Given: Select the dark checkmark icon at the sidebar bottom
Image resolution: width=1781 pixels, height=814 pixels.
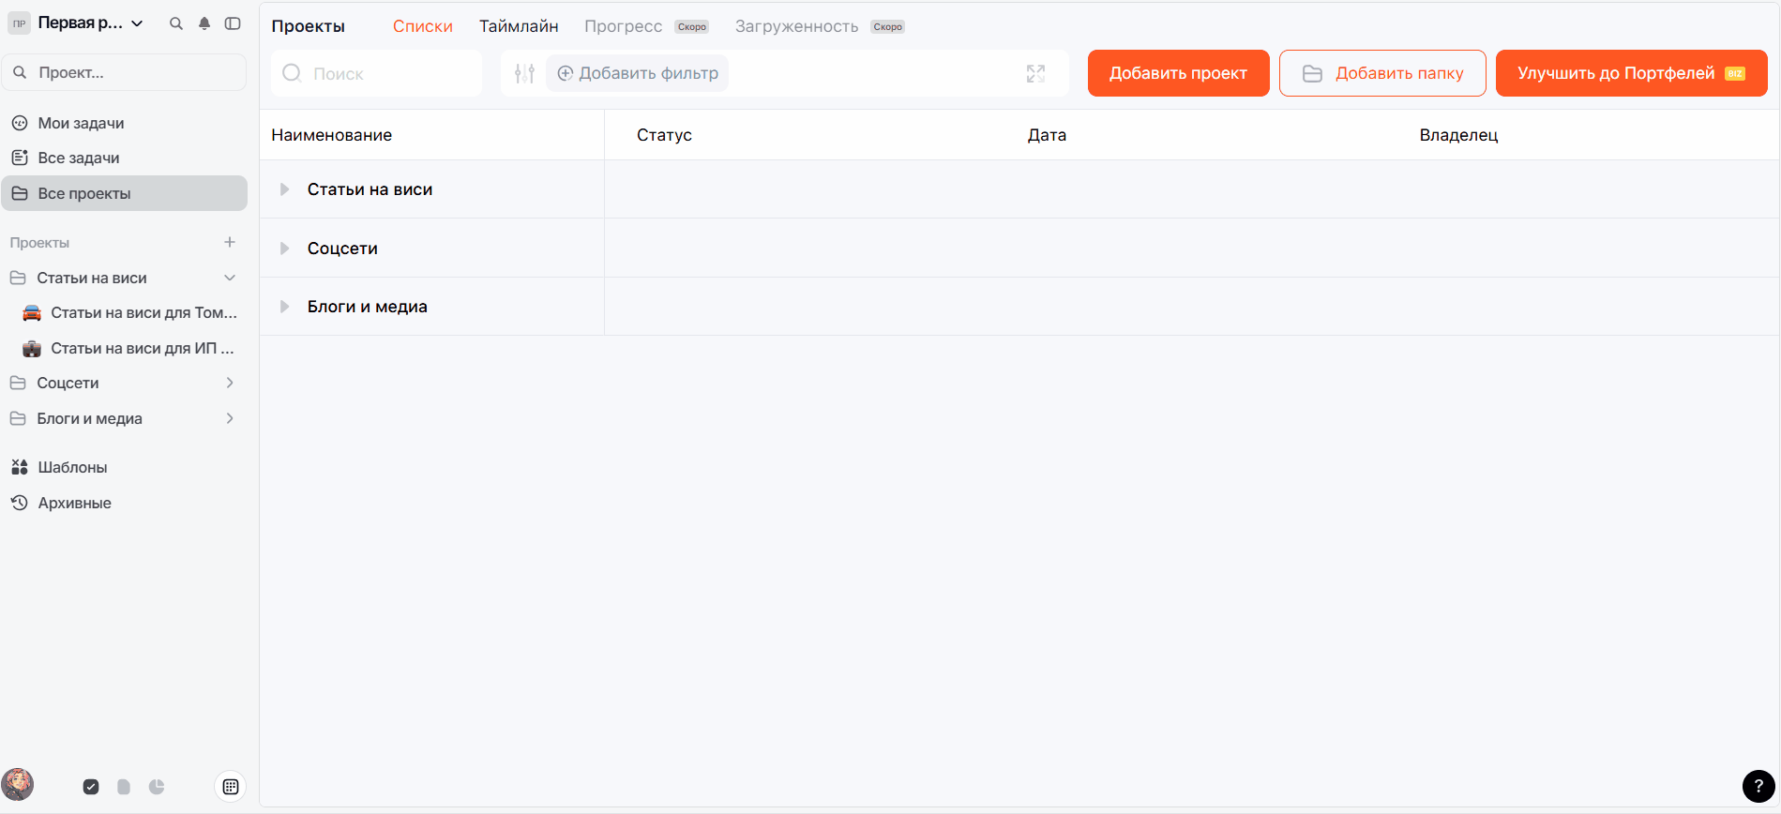Looking at the screenshot, I should click(91, 787).
